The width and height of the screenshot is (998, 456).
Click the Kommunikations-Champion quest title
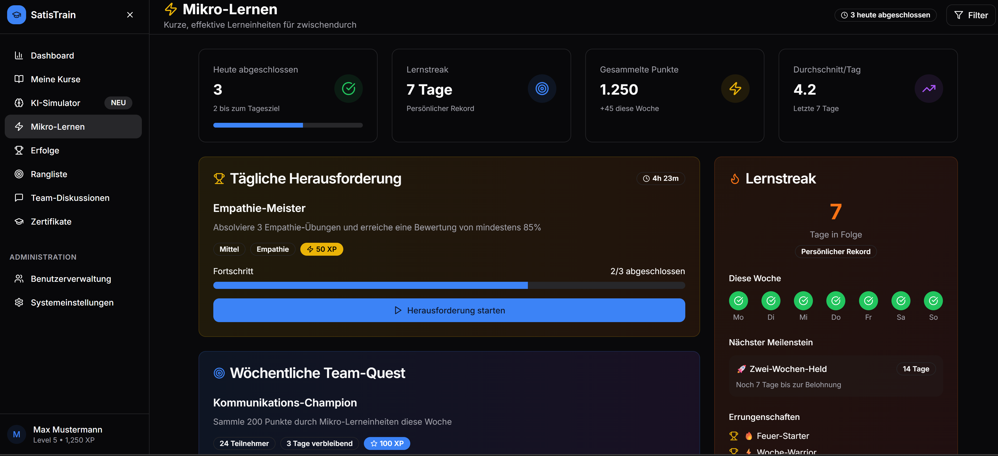285,402
